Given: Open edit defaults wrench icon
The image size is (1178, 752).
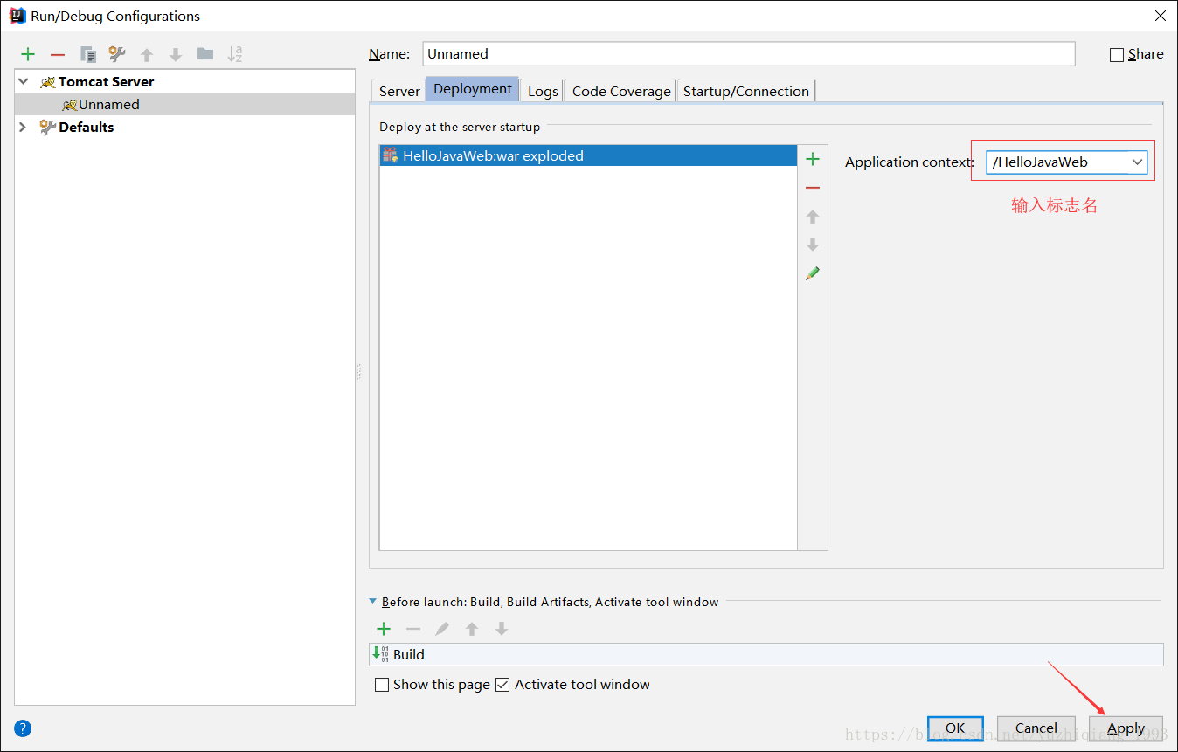Looking at the screenshot, I should (x=117, y=54).
